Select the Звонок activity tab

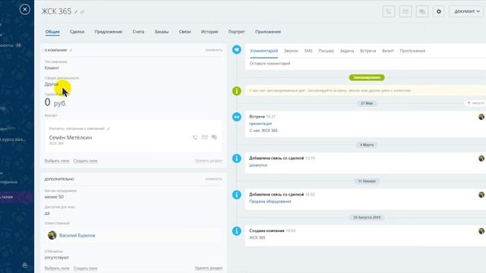tap(291, 51)
